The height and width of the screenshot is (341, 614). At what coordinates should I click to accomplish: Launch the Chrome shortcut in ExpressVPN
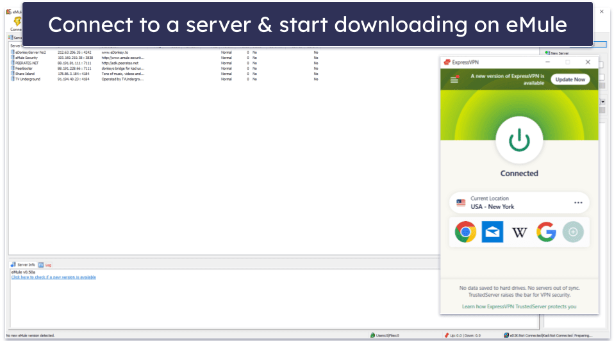coord(465,232)
